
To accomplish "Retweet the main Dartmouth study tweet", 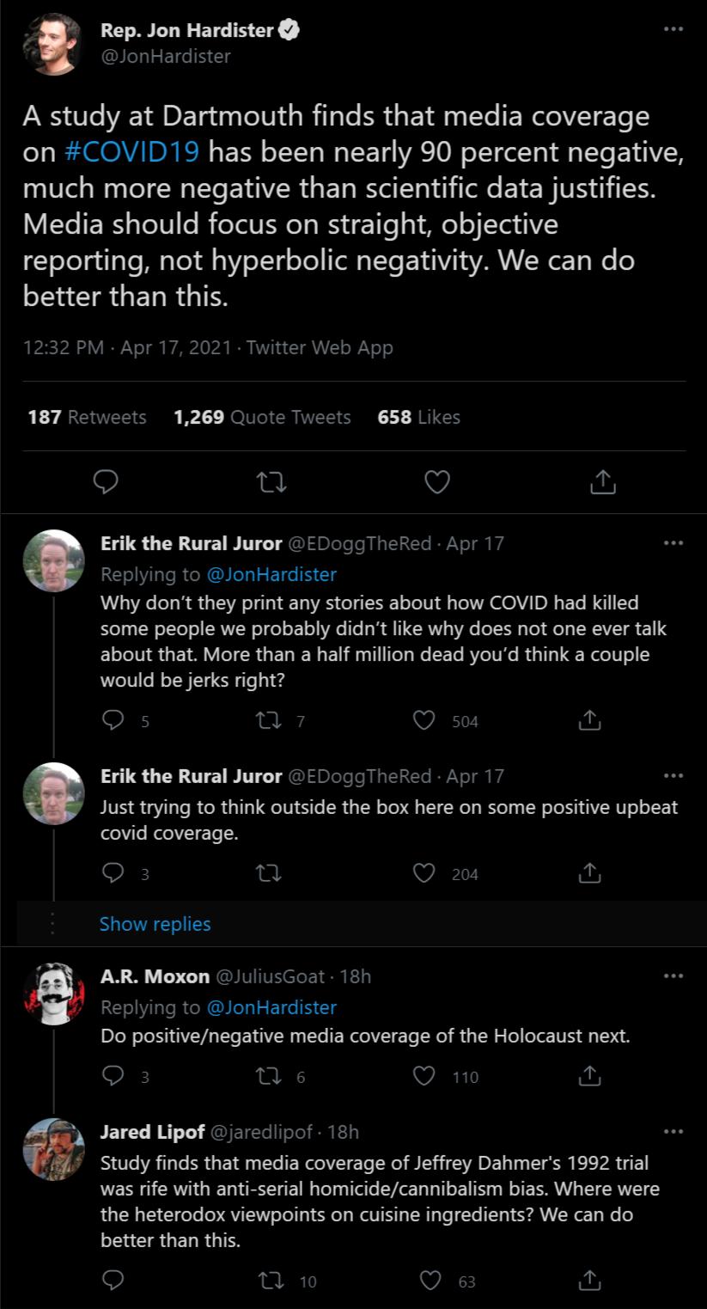I will coord(271,483).
